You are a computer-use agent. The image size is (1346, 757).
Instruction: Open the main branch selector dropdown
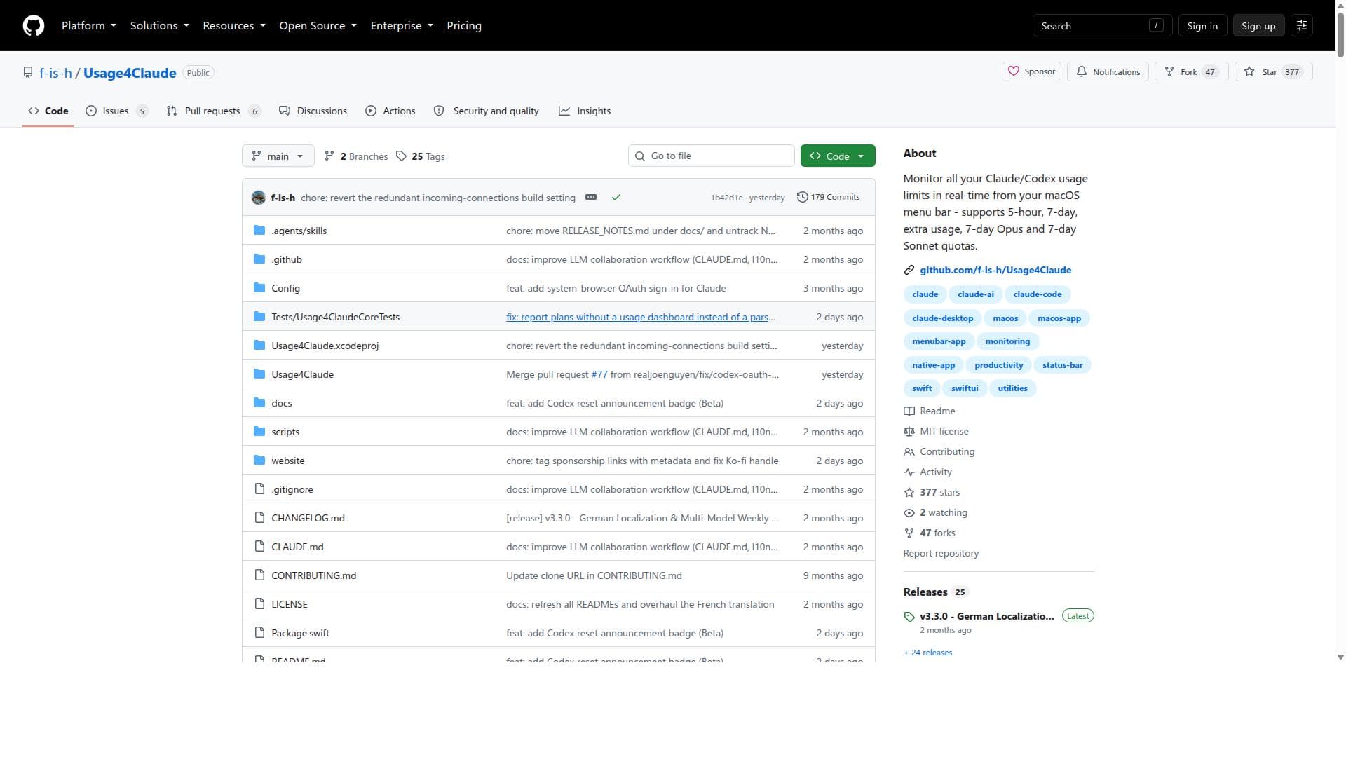point(278,156)
